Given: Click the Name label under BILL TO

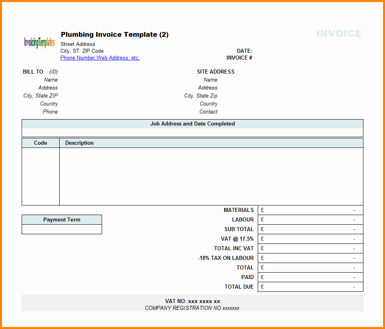Looking at the screenshot, I should (x=51, y=80).
